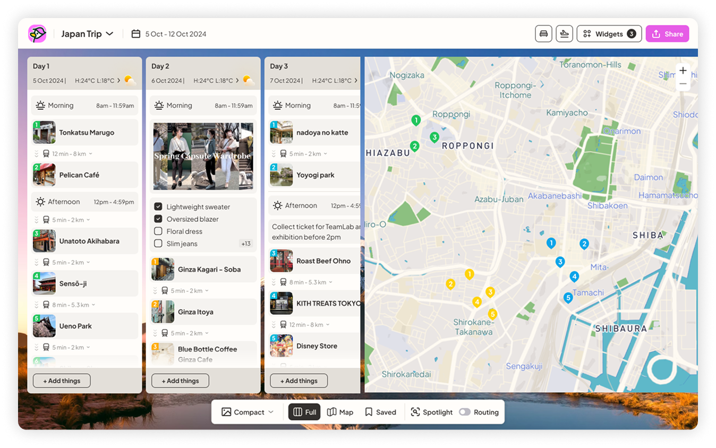This screenshot has height=448, width=716.
Task: Click the Share button
Action: click(x=667, y=34)
